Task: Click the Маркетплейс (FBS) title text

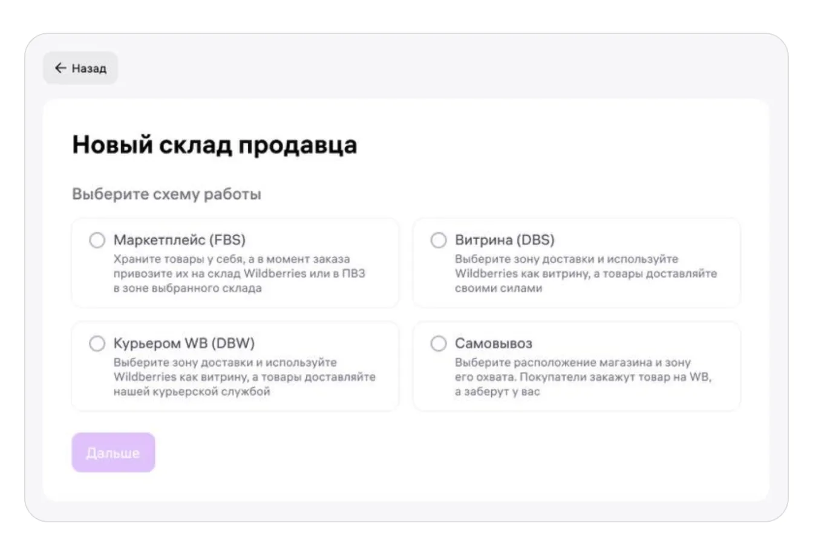Action: coord(179,240)
